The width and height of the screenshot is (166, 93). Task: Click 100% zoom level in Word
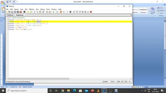(146, 87)
